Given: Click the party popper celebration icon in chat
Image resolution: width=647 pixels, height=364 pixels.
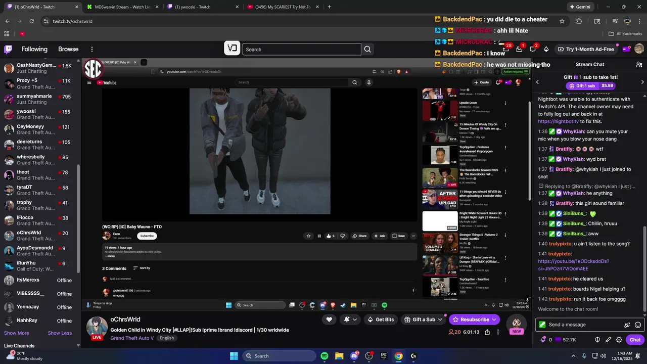Looking at the screenshot, I should pos(627,325).
